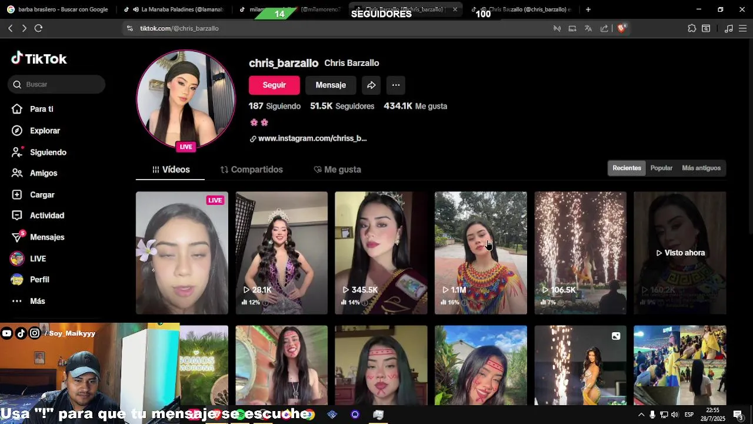
Task: Open the stadium crowd video thumbnail
Action: (680, 365)
